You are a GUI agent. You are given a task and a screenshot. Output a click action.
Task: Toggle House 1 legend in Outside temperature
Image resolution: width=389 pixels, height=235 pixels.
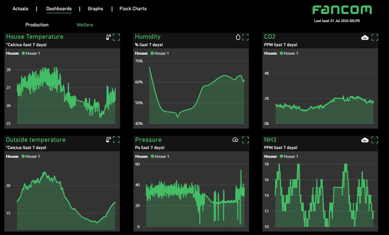point(31,156)
